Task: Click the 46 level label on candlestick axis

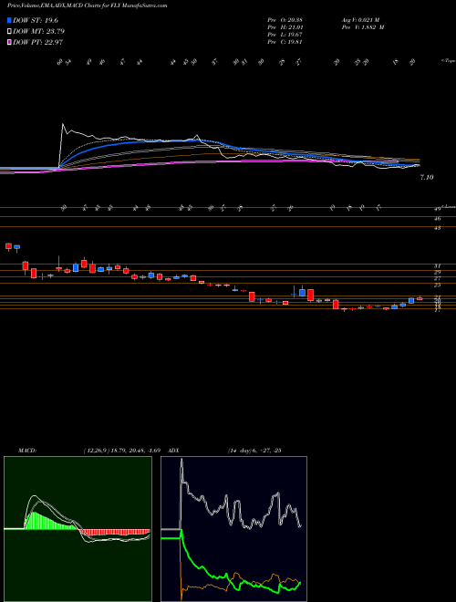Action: [x=437, y=219]
